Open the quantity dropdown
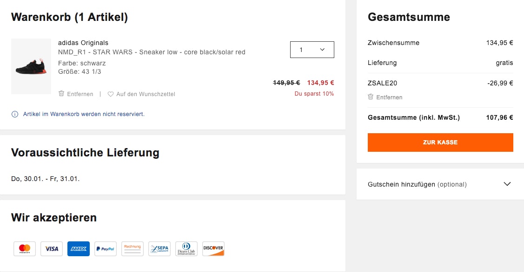The image size is (524, 272). tap(312, 50)
